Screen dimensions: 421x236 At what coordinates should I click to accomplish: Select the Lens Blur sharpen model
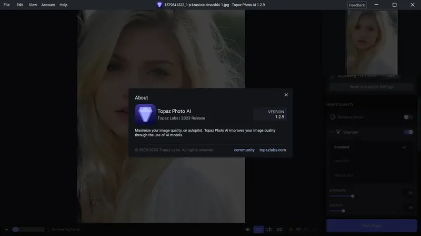pos(372,161)
